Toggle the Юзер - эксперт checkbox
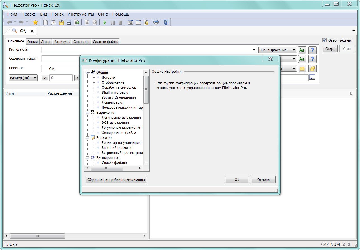This screenshot has width=360, height=250. click(x=325, y=40)
